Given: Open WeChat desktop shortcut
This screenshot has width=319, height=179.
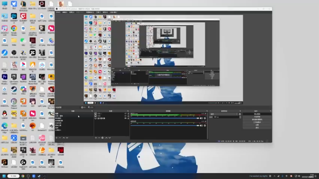Looking at the screenshot, I should coord(23,42).
